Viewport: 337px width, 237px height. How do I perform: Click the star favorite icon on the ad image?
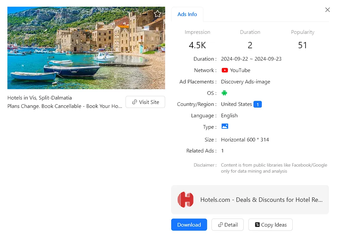click(x=157, y=14)
